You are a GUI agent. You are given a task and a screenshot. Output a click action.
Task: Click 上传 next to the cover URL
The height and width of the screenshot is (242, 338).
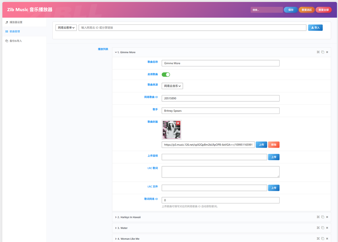click(x=261, y=145)
